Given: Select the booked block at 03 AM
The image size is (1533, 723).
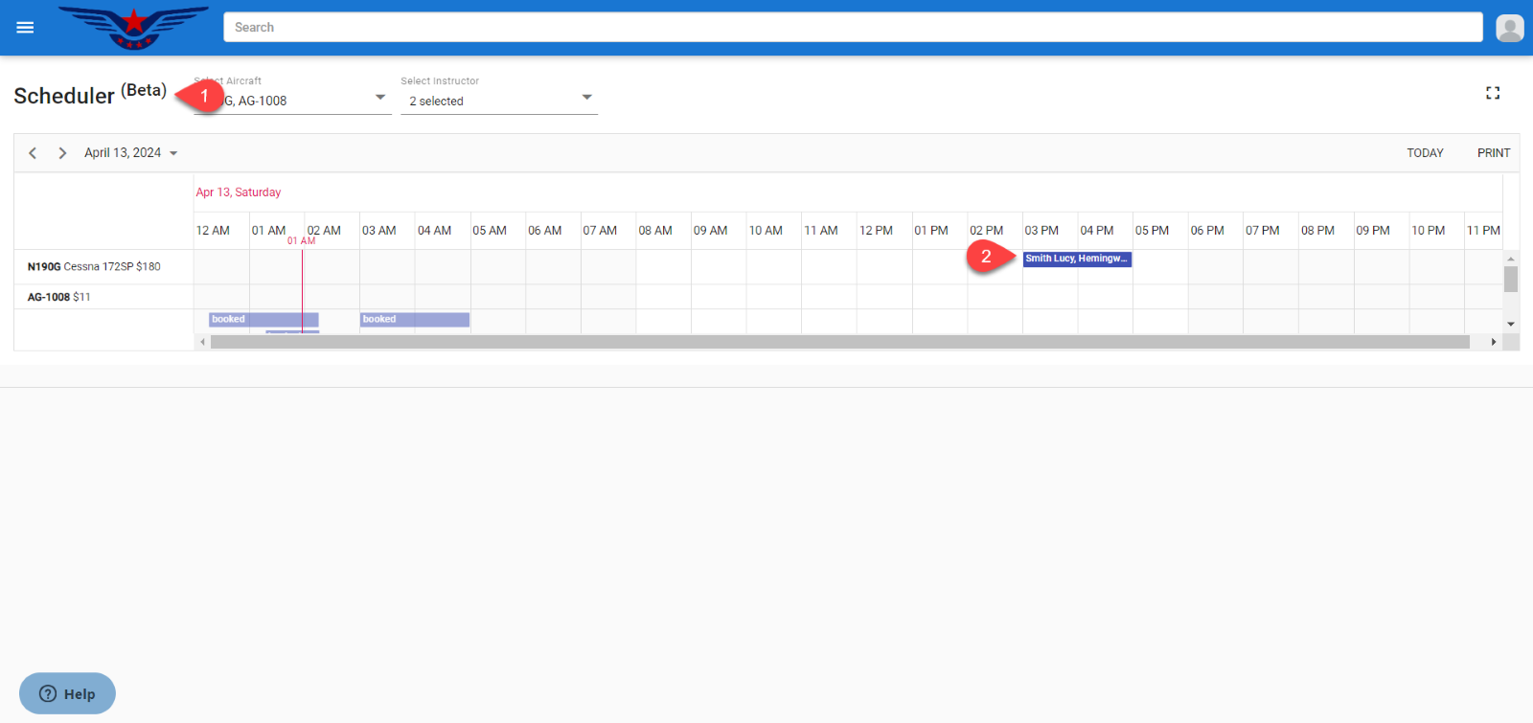Looking at the screenshot, I should (414, 320).
